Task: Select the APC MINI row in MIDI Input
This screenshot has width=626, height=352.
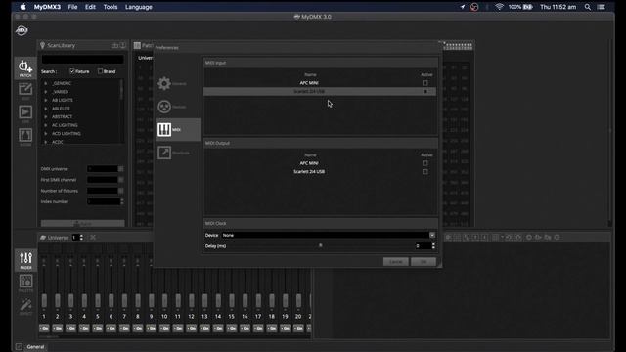Action: [x=320, y=83]
